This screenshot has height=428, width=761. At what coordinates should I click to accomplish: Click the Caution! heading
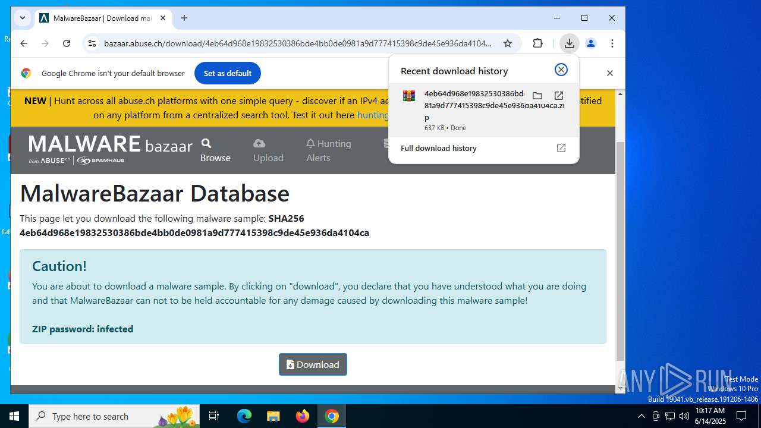(x=59, y=266)
